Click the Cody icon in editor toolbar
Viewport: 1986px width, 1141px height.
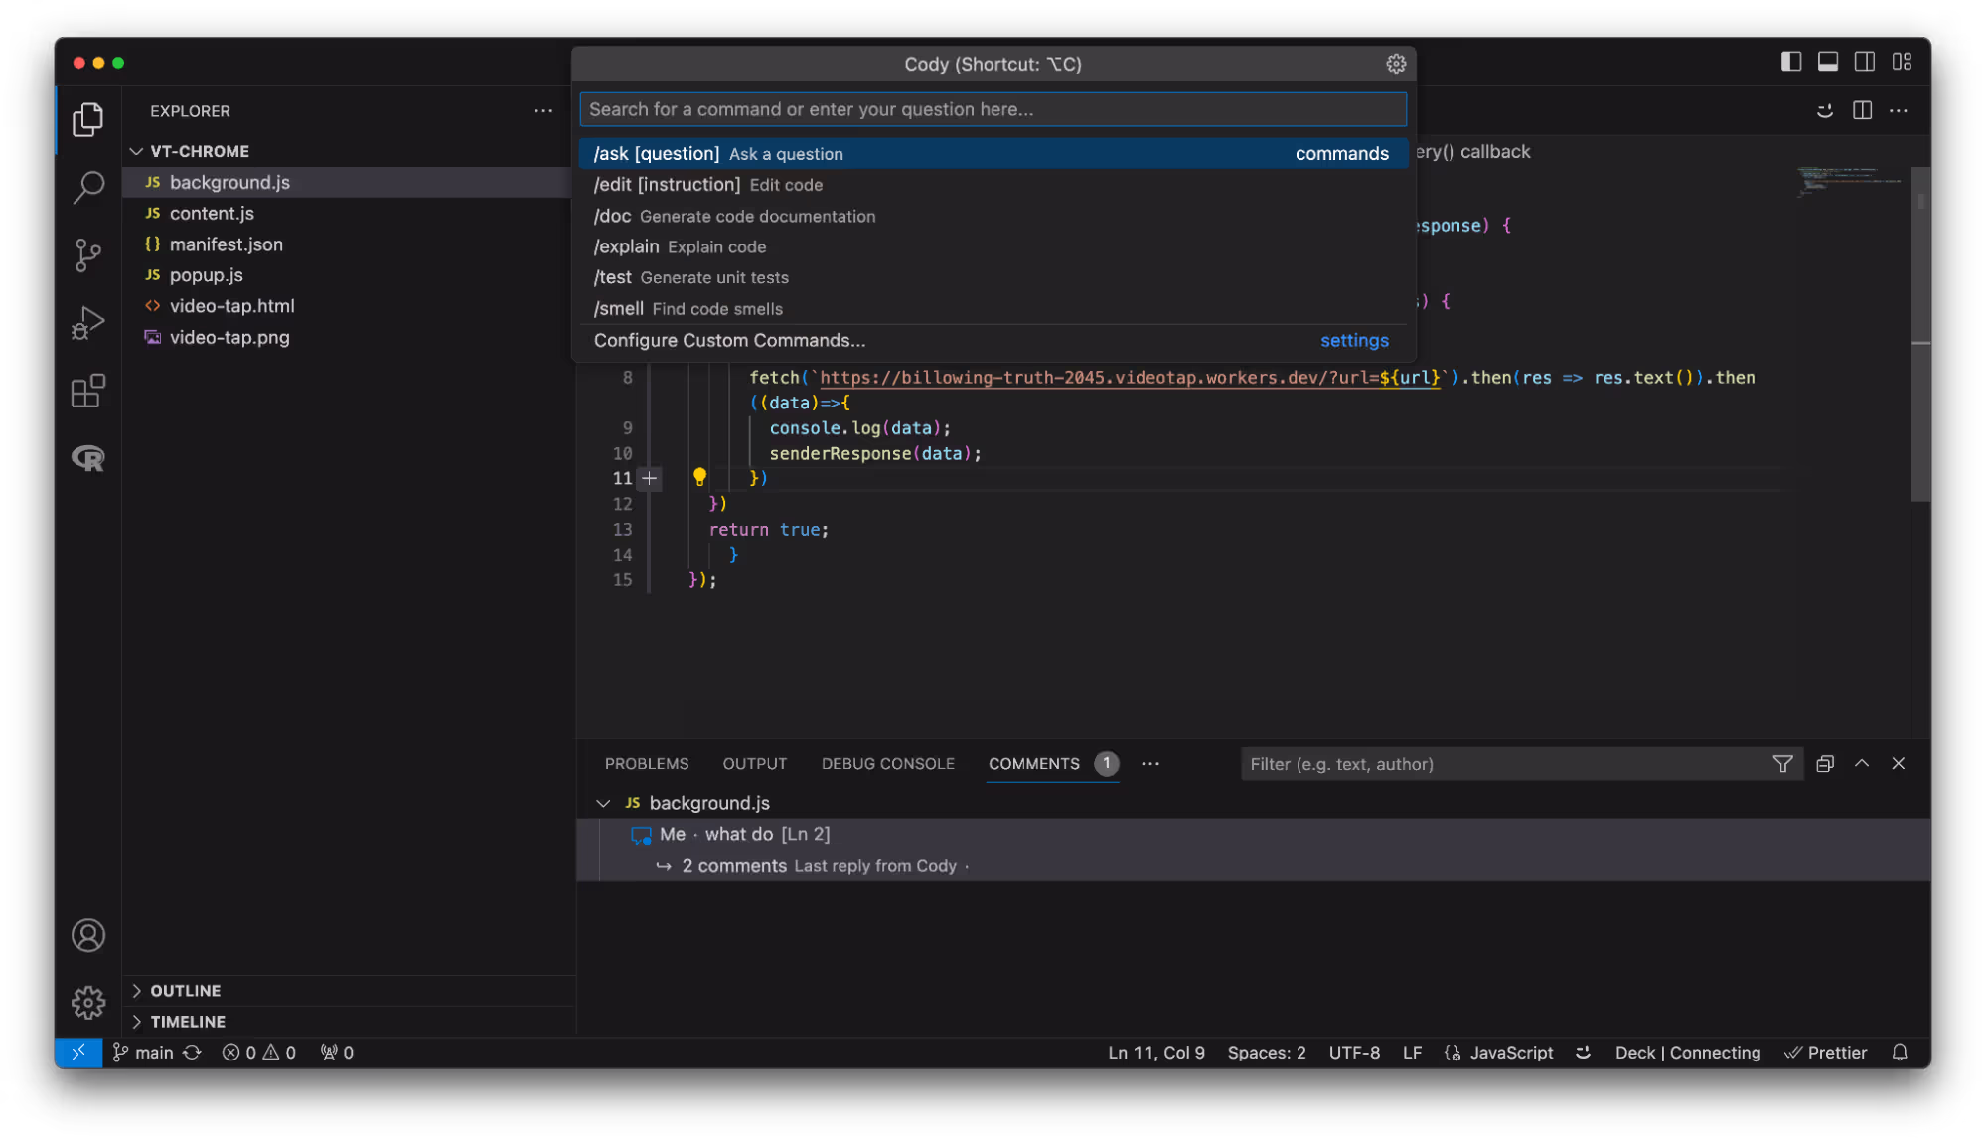click(x=1824, y=110)
